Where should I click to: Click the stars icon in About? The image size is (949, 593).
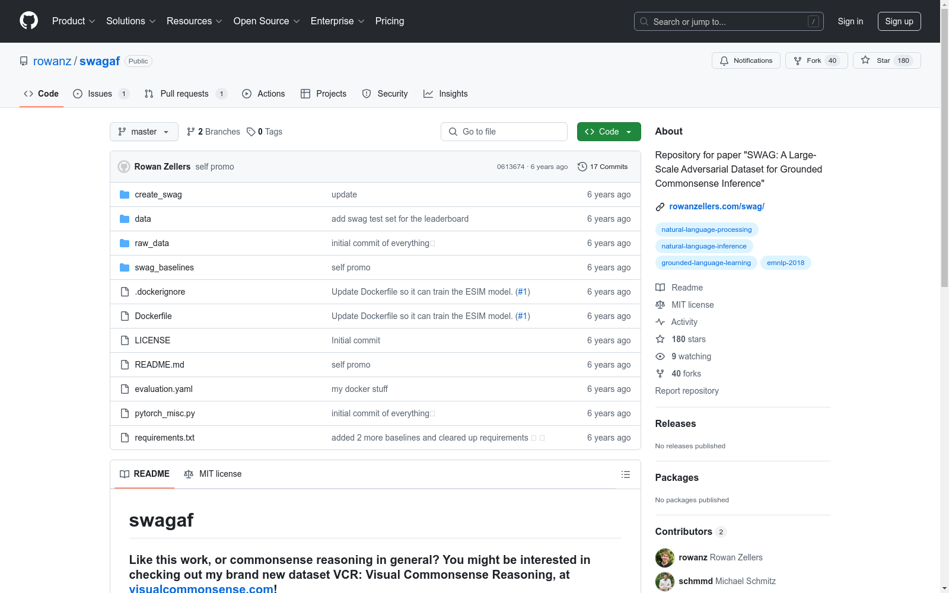660,339
